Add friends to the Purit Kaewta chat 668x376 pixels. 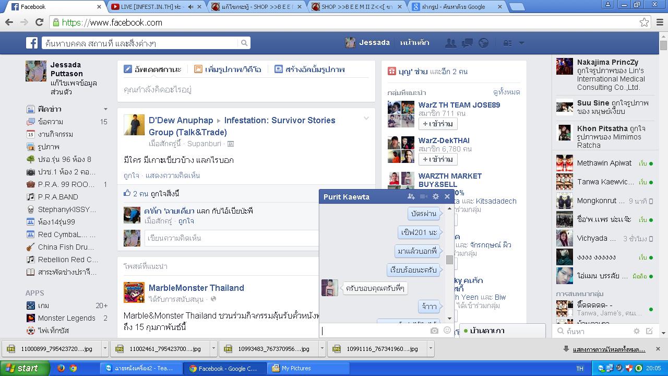[411, 196]
